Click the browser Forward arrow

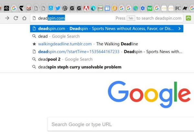[x=7, y=18]
